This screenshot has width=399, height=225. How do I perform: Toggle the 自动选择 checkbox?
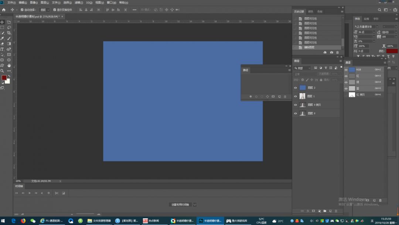point(22,10)
